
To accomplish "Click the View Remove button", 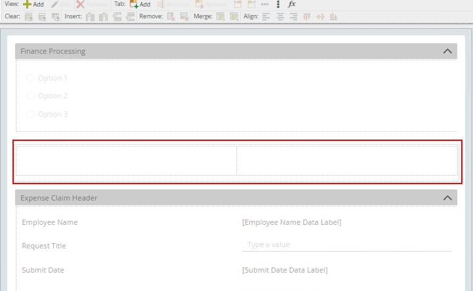I will click(92, 4).
